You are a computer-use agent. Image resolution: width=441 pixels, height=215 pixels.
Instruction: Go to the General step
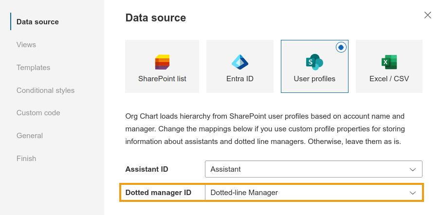pyautogui.click(x=30, y=135)
